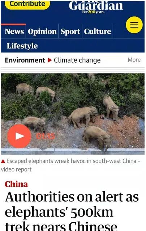Open the Lifestyle section
The image size is (146, 231).
click(22, 46)
